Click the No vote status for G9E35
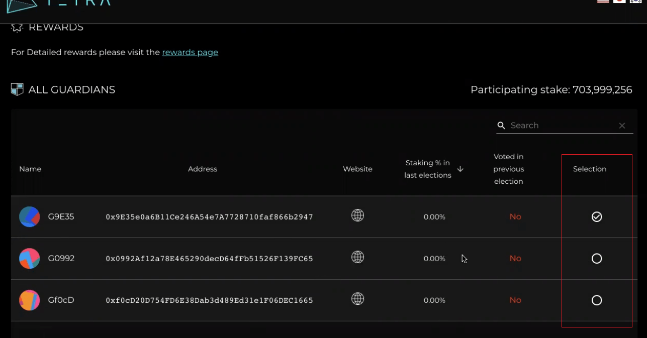Image resolution: width=647 pixels, height=338 pixels. (x=515, y=217)
